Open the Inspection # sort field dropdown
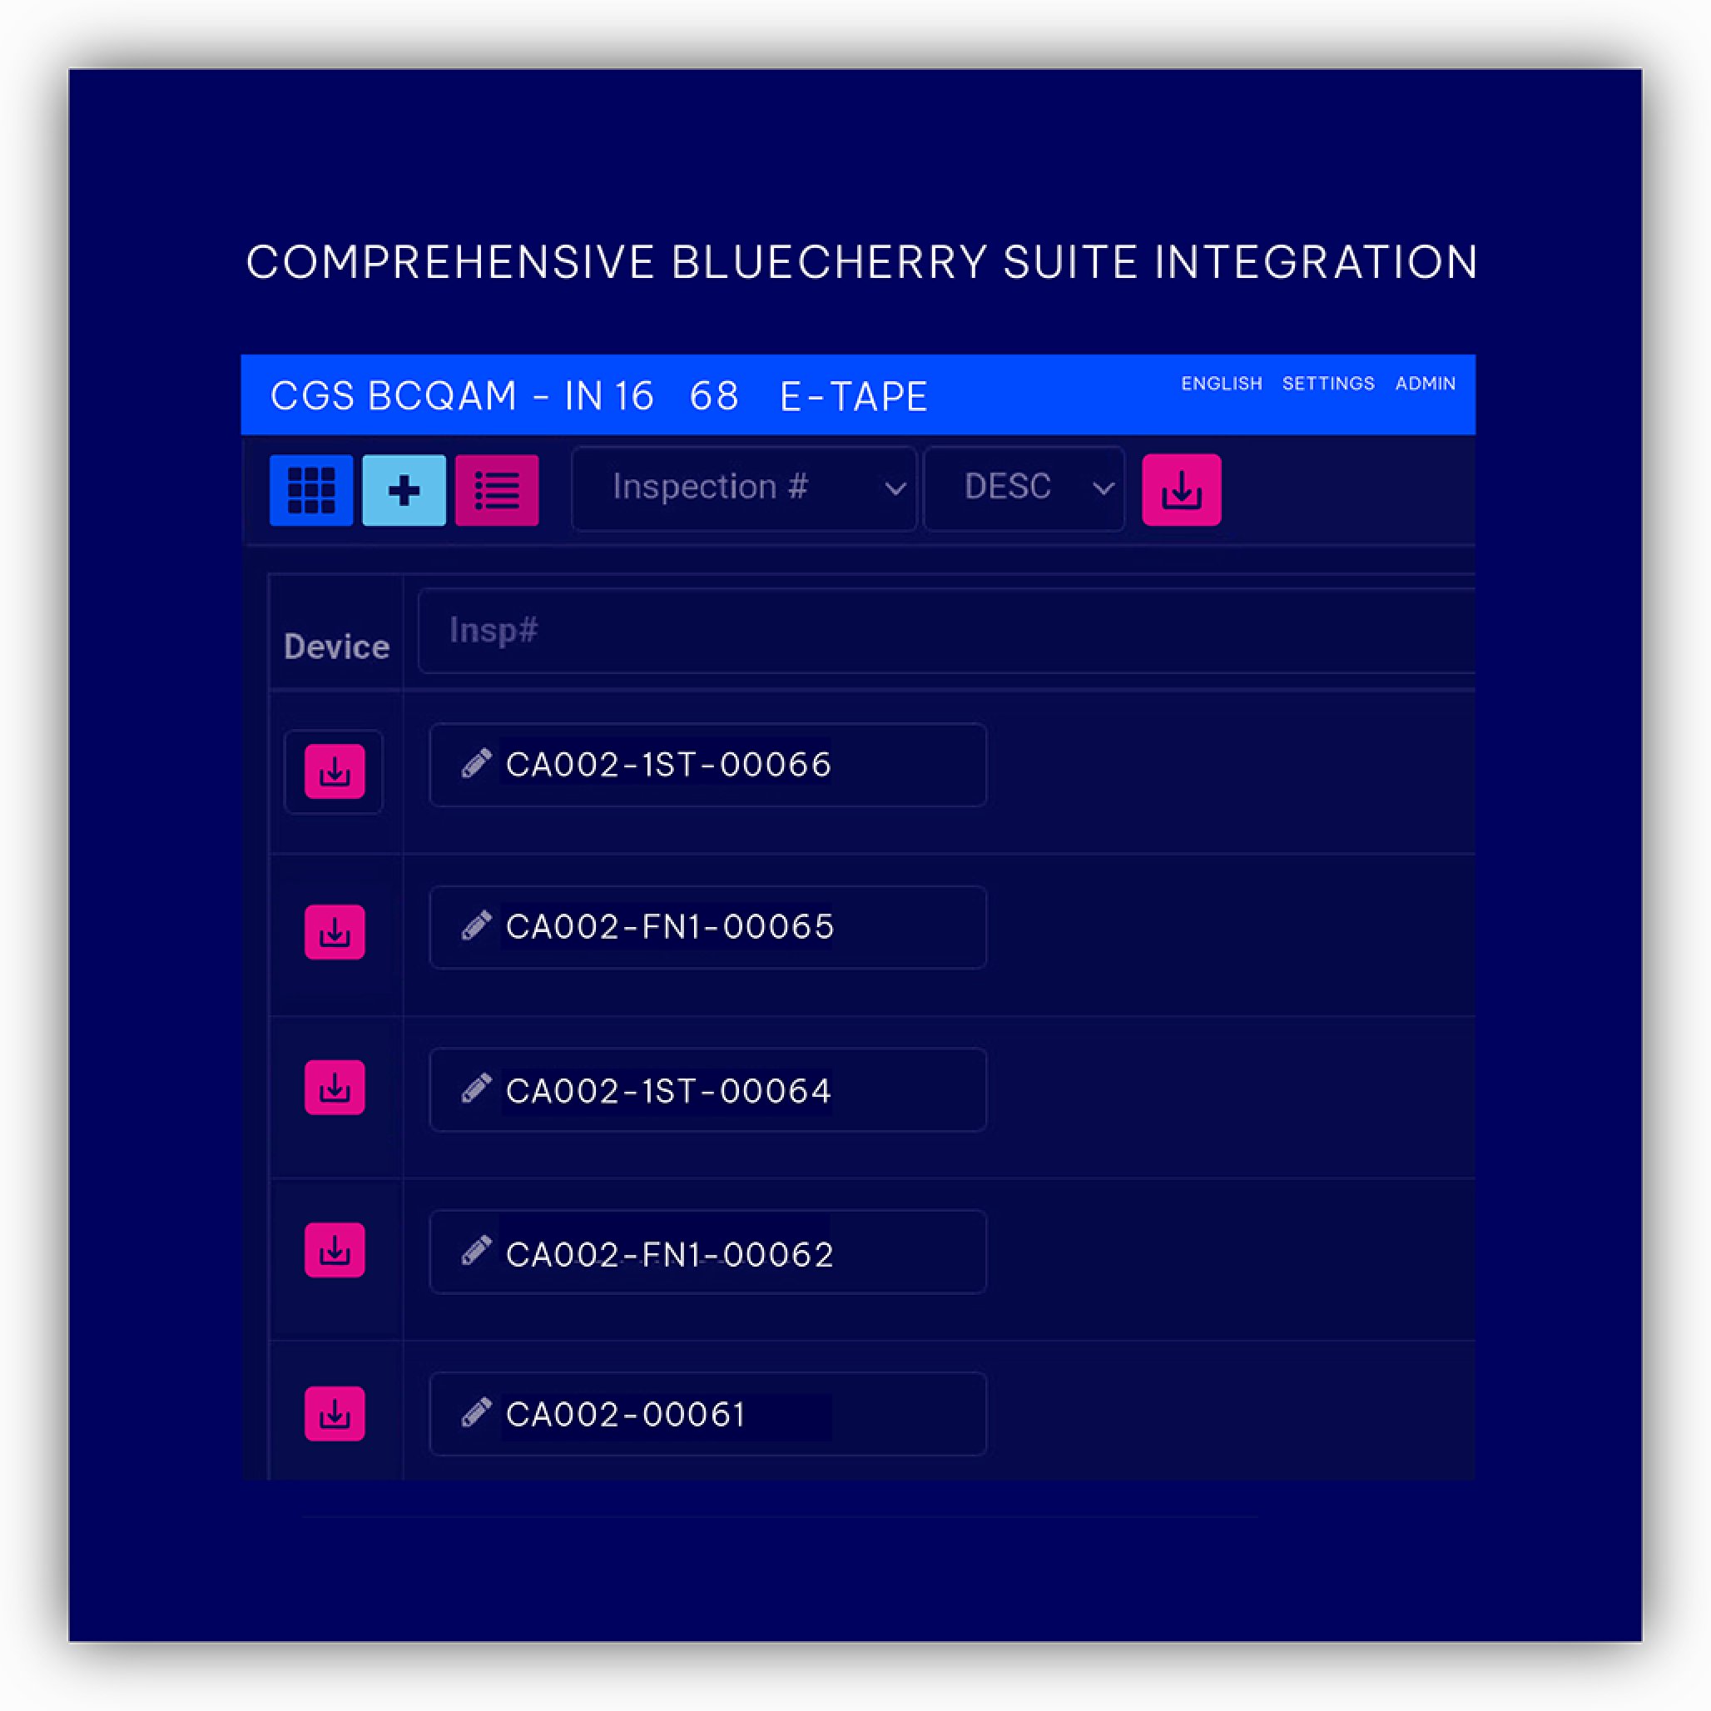 (x=744, y=488)
